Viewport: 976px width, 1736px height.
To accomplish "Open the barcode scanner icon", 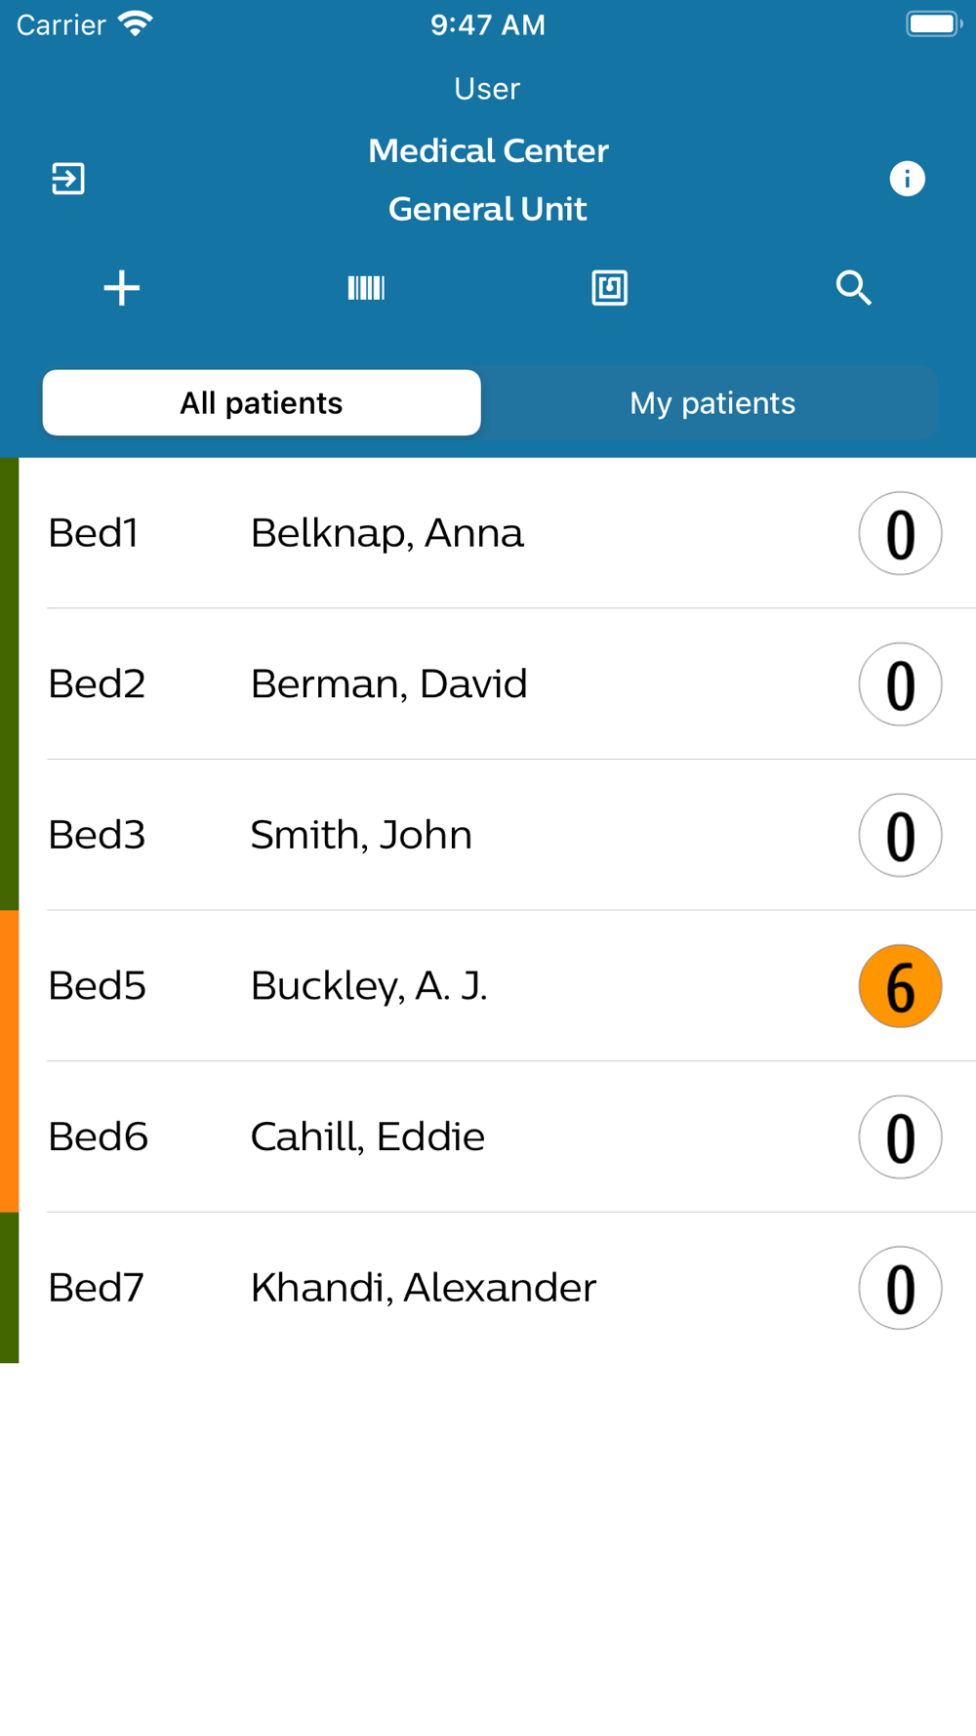I will [x=366, y=288].
